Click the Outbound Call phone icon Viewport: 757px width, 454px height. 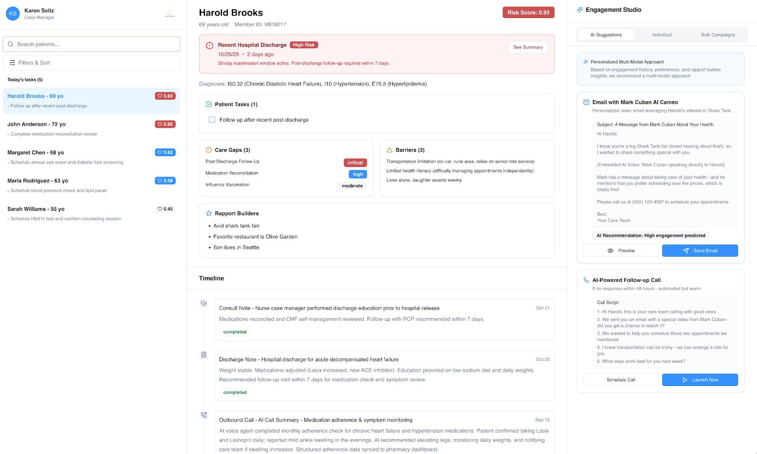coord(204,415)
